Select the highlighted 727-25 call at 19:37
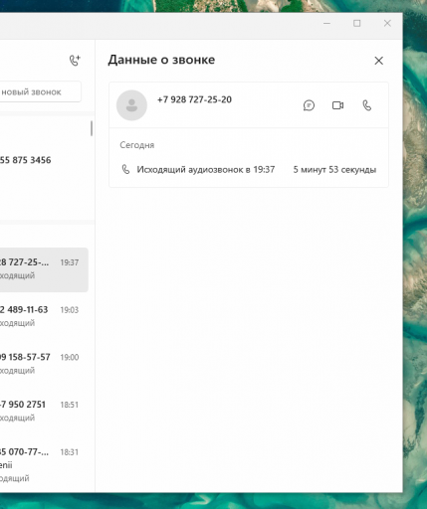 coord(44,269)
